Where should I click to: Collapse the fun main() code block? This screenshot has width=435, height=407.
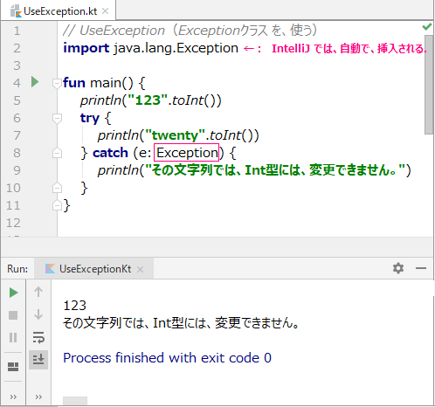57,83
